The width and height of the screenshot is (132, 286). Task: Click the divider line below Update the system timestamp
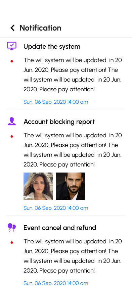click(x=66, y=109)
